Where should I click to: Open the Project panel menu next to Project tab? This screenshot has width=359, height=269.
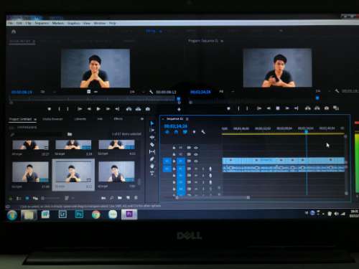tap(35, 119)
